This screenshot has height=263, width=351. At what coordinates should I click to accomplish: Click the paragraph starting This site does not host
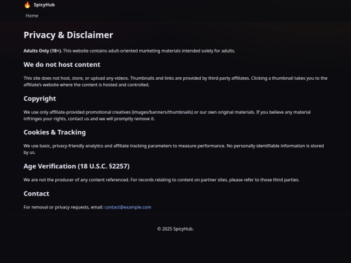175,82
